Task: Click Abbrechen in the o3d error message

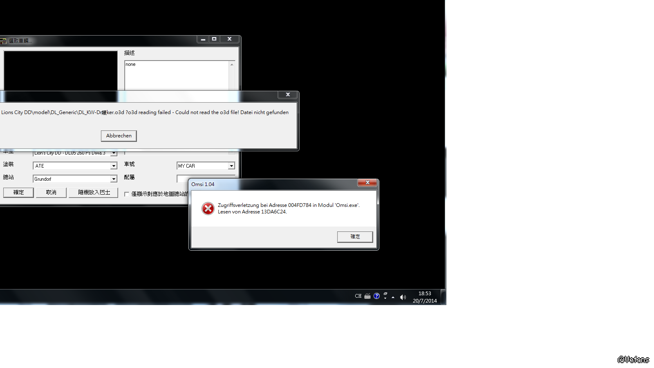Action: coord(119,136)
